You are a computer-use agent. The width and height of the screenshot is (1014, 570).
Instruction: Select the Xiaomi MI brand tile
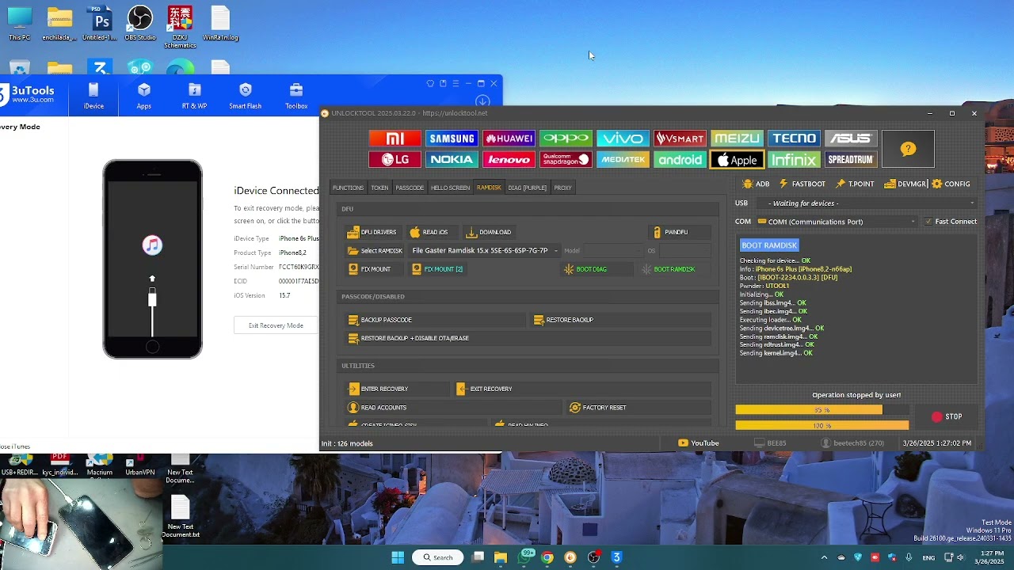tap(395, 139)
